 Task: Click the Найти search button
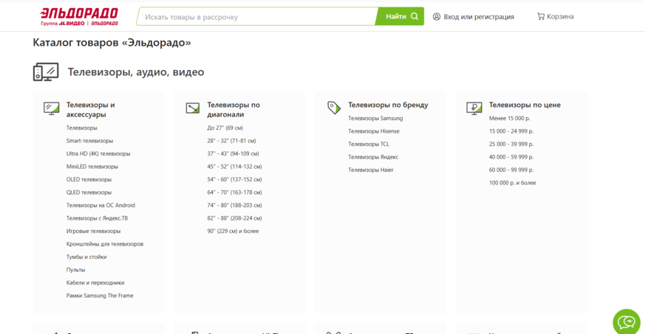click(400, 16)
